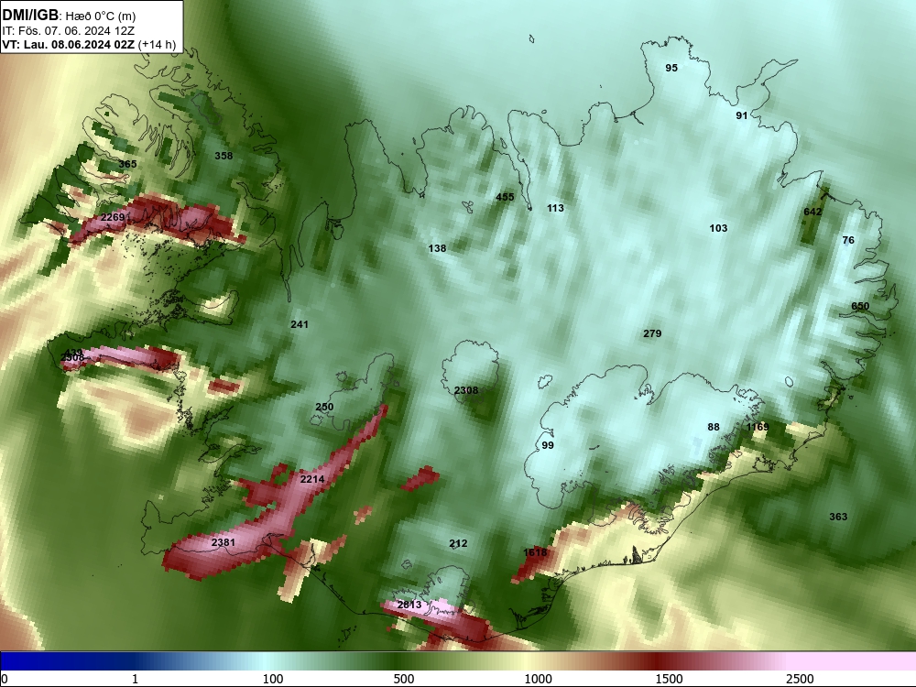Click the colour scale label 2500
916x687 pixels.
click(799, 679)
